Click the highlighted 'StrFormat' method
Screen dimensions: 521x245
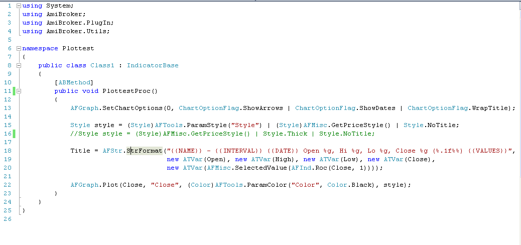(x=145, y=151)
